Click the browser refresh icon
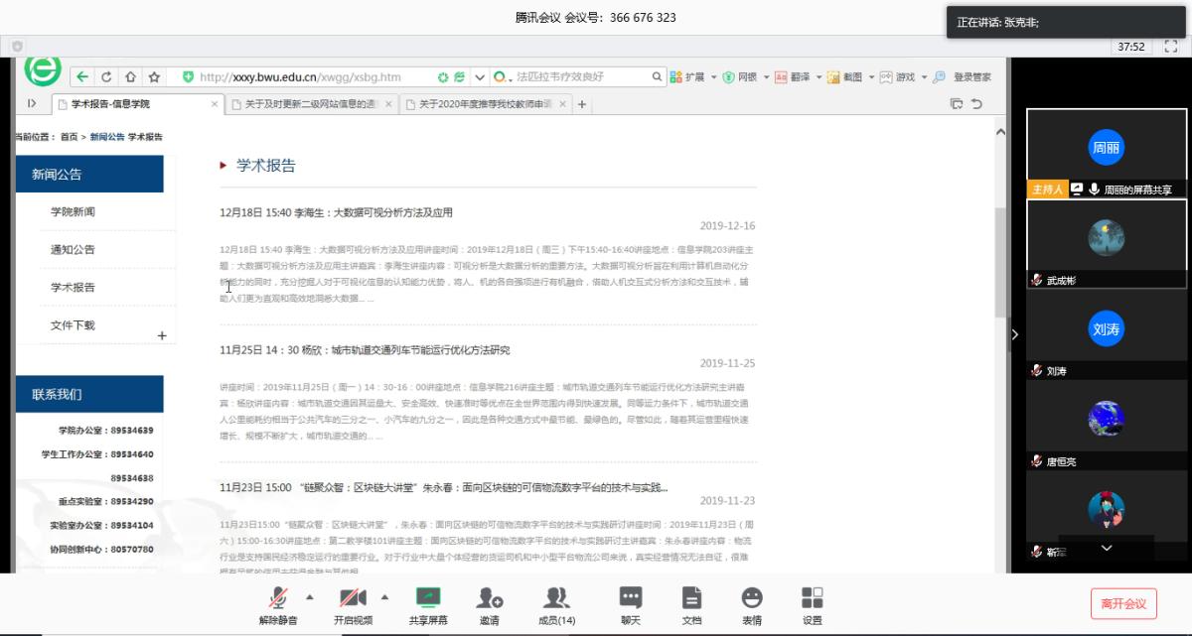The width and height of the screenshot is (1192, 636). click(106, 76)
